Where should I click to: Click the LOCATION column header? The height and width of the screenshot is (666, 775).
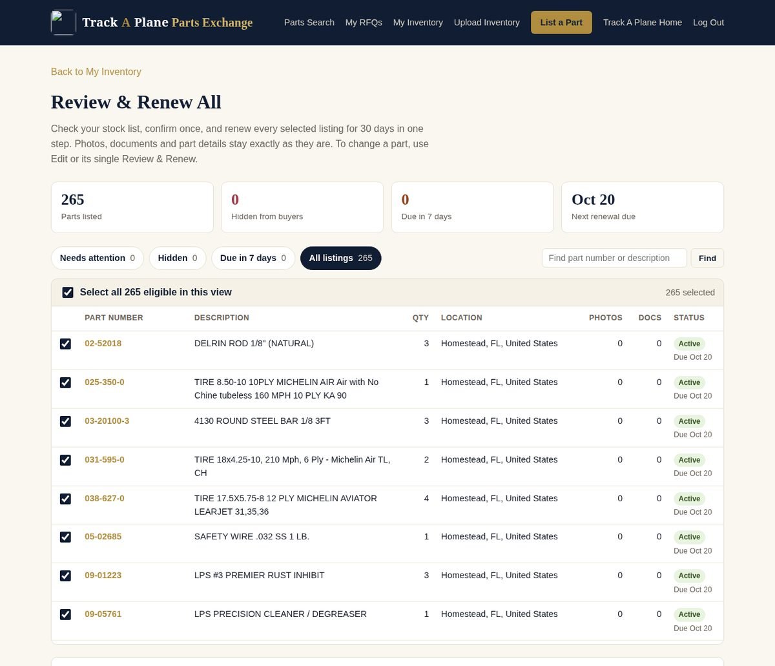point(462,318)
